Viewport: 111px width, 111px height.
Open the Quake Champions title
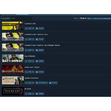coord(31,78)
